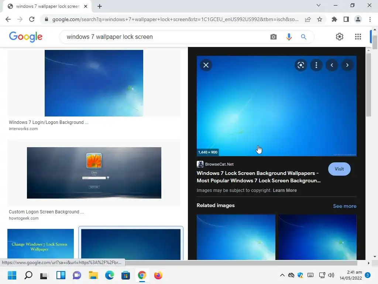Open Chat from the taskbar
The height and width of the screenshot is (284, 378).
point(77,275)
